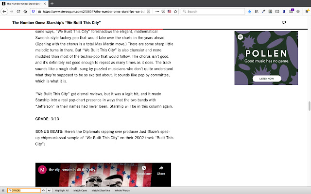Close the Number Ones browser tab
Screen dimensions: 311x194
point(45,3)
